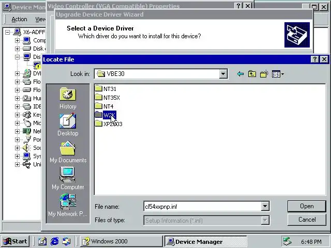The height and width of the screenshot is (248, 331).
Task: Select the NT31 folder
Action: coord(106,89)
